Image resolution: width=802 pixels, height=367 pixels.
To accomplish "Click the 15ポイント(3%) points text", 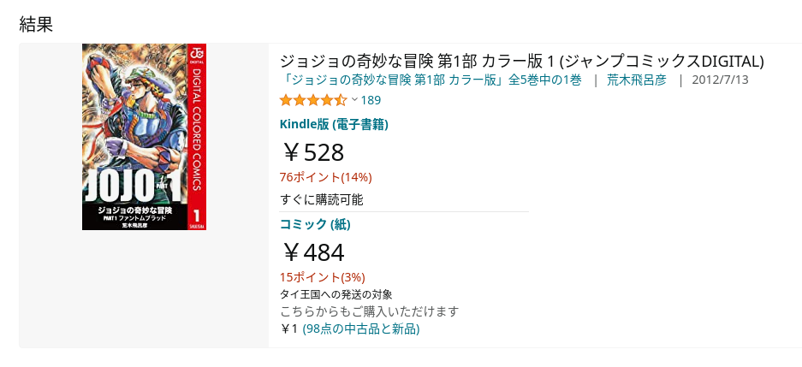I will click(322, 277).
